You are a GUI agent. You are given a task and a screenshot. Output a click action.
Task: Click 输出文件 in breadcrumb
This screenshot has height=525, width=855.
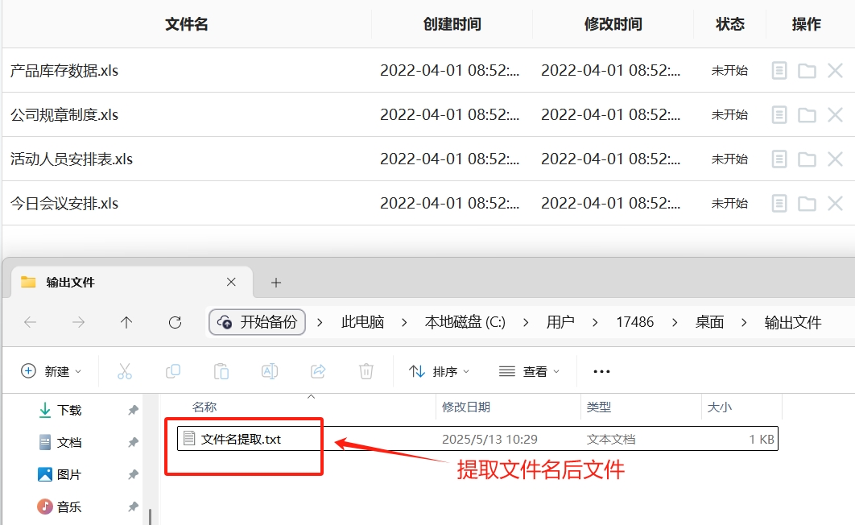tap(793, 322)
